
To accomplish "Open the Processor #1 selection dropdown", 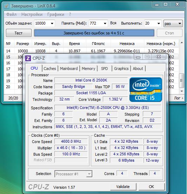I will (x=89, y=174).
